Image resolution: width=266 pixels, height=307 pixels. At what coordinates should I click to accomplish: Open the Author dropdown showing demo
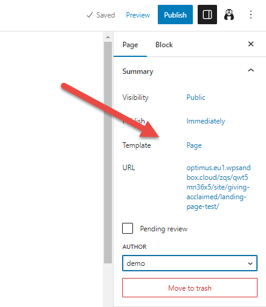[x=190, y=263]
